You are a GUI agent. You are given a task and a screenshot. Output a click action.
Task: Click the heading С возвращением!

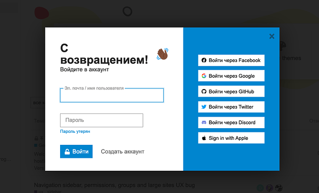click(104, 54)
